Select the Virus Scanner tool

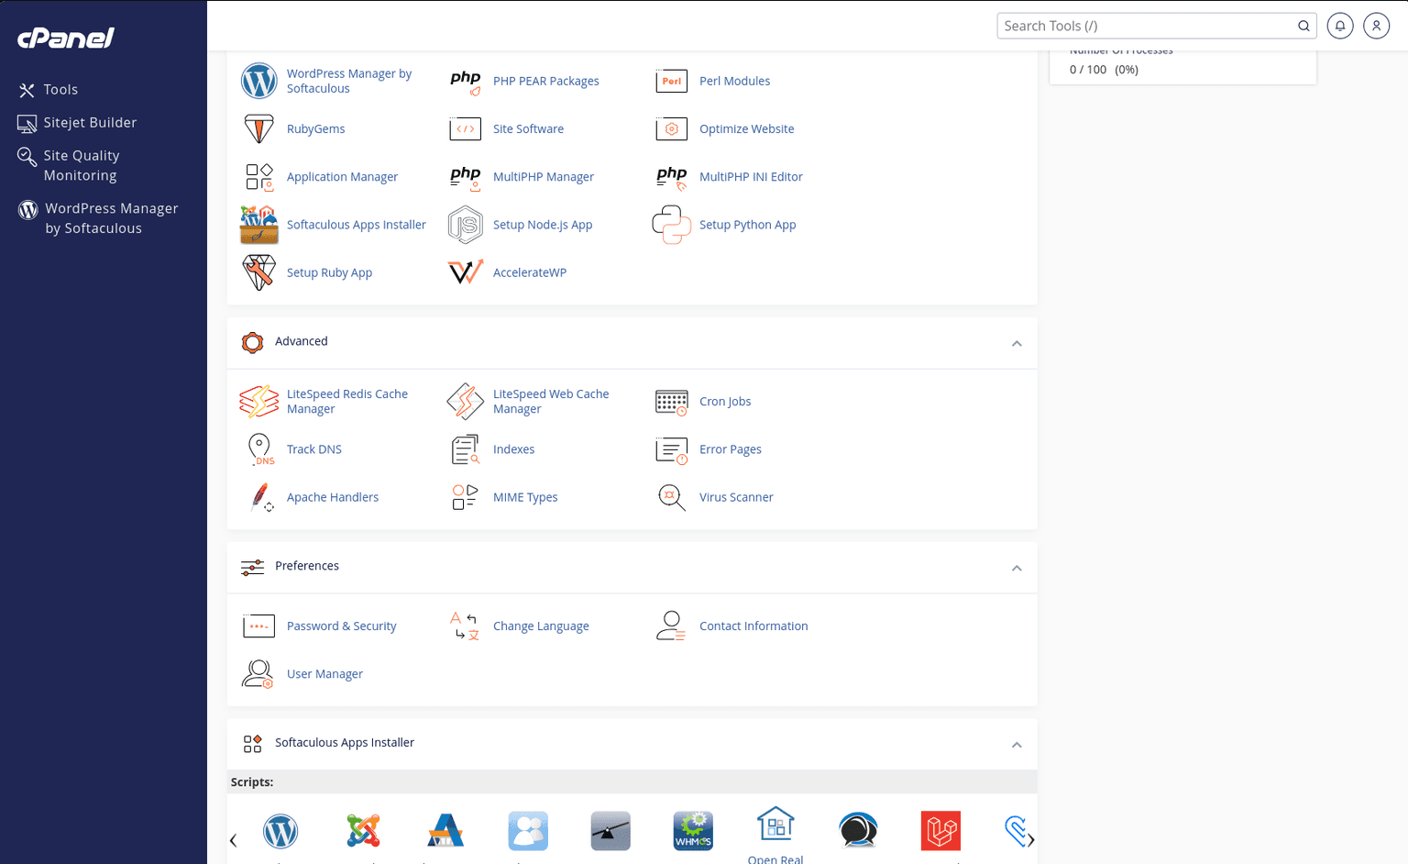point(736,496)
